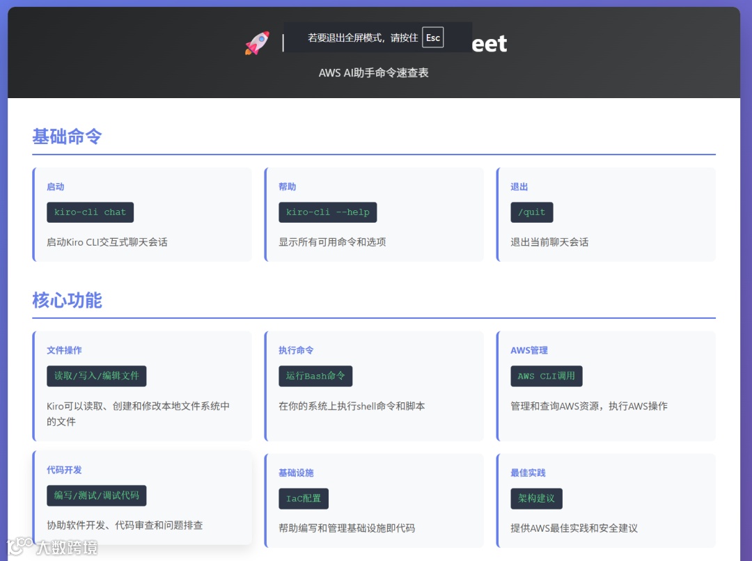Click the '架构建议' code tag
This screenshot has height=561, width=752.
(x=536, y=498)
